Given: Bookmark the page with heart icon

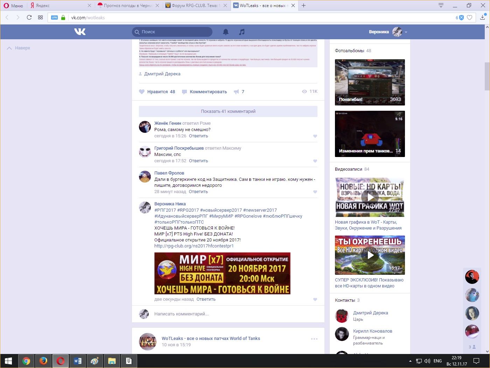Looking at the screenshot, I should [470, 18].
